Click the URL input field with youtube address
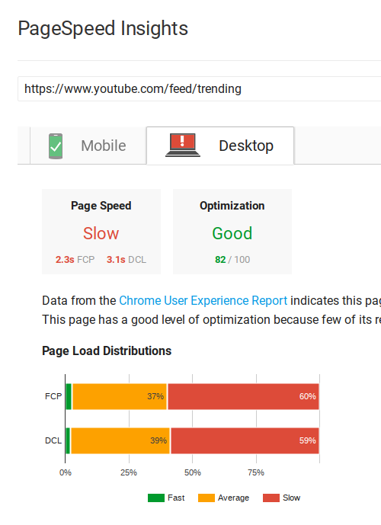Image resolution: width=381 pixels, height=525 pixels. 199,88
